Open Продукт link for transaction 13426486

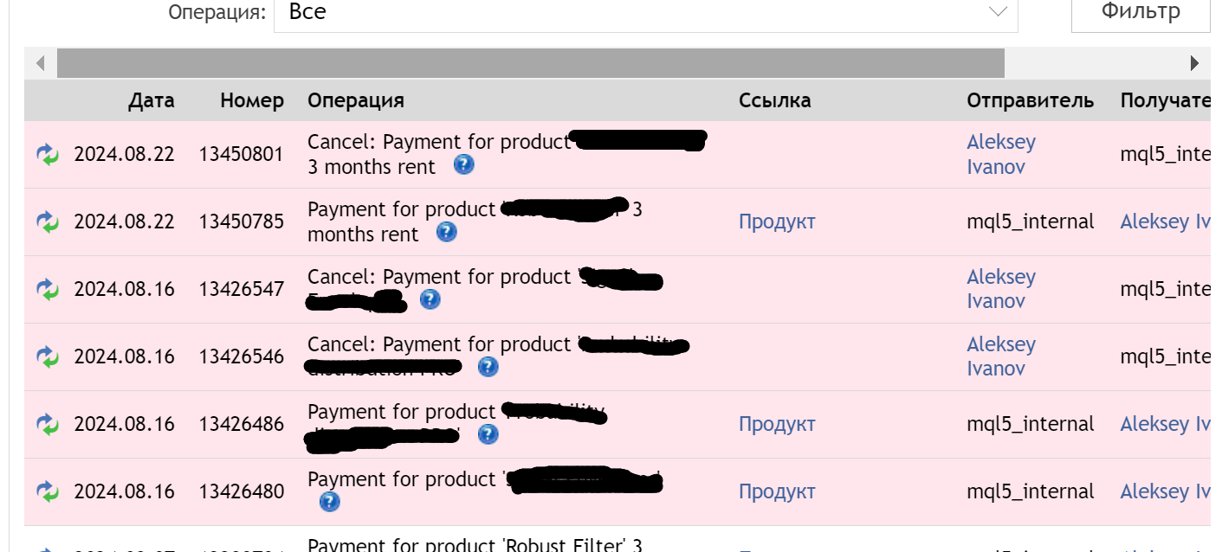[x=777, y=424]
